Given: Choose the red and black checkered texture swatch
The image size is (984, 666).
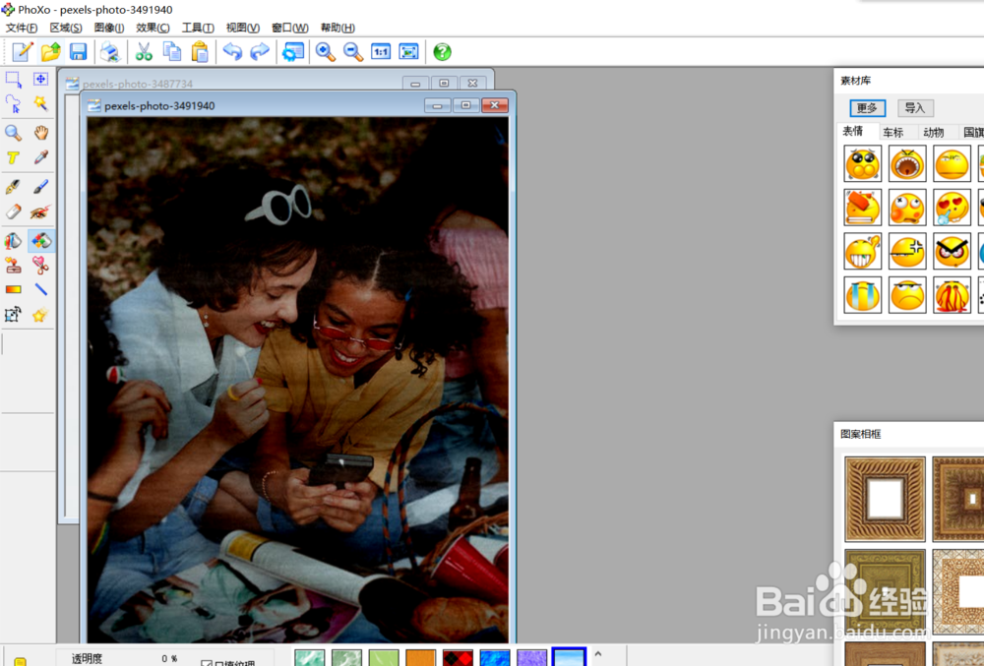Looking at the screenshot, I should (458, 657).
